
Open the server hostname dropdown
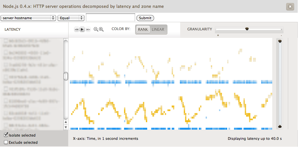(x=28, y=18)
